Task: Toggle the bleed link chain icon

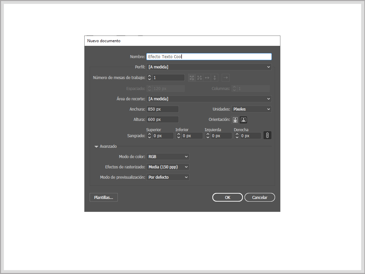Action: coord(267,136)
